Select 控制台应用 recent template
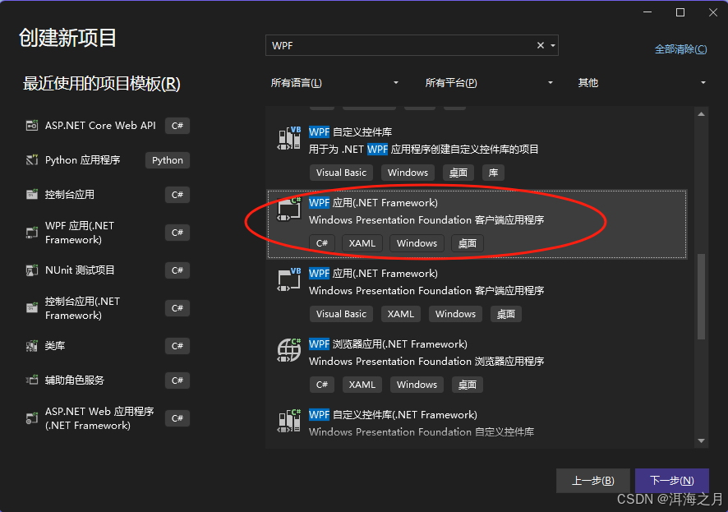The image size is (728, 512). pos(70,195)
